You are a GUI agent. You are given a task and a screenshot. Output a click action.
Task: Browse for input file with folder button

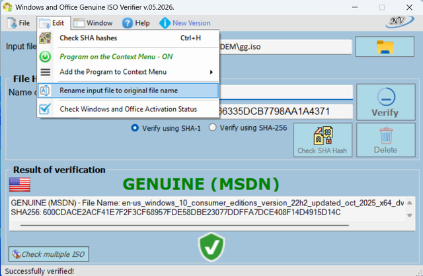tap(385, 47)
